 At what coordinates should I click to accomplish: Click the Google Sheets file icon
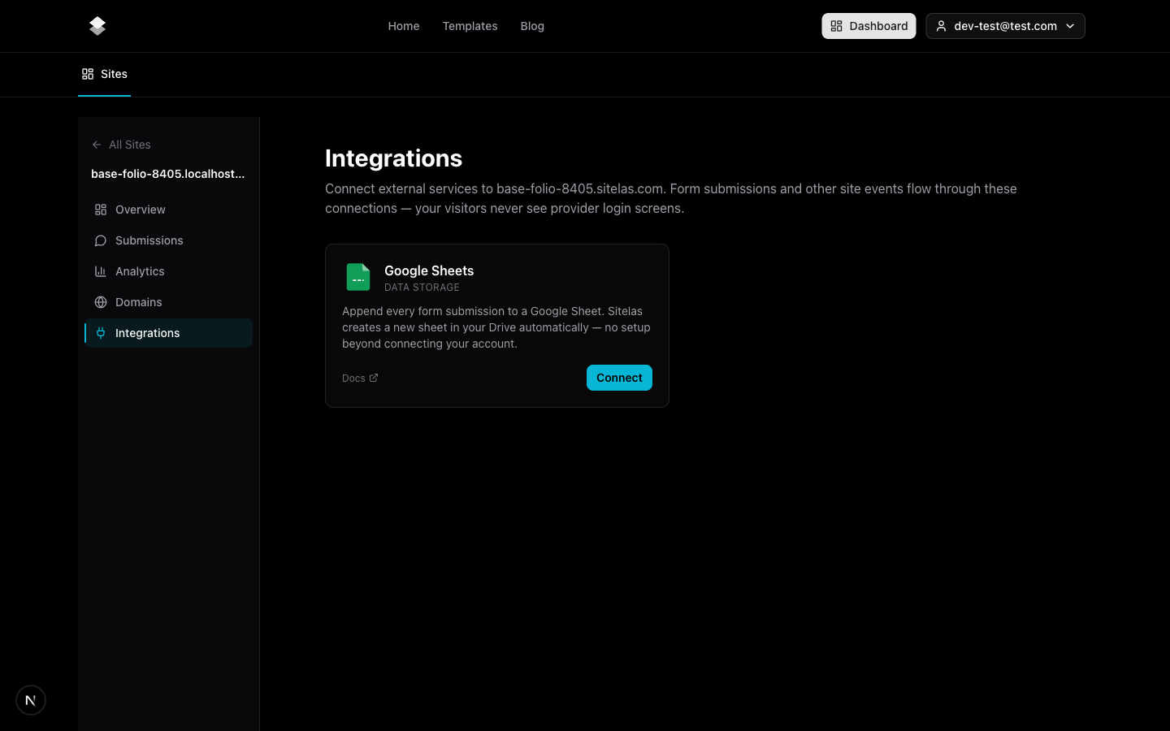(x=358, y=277)
